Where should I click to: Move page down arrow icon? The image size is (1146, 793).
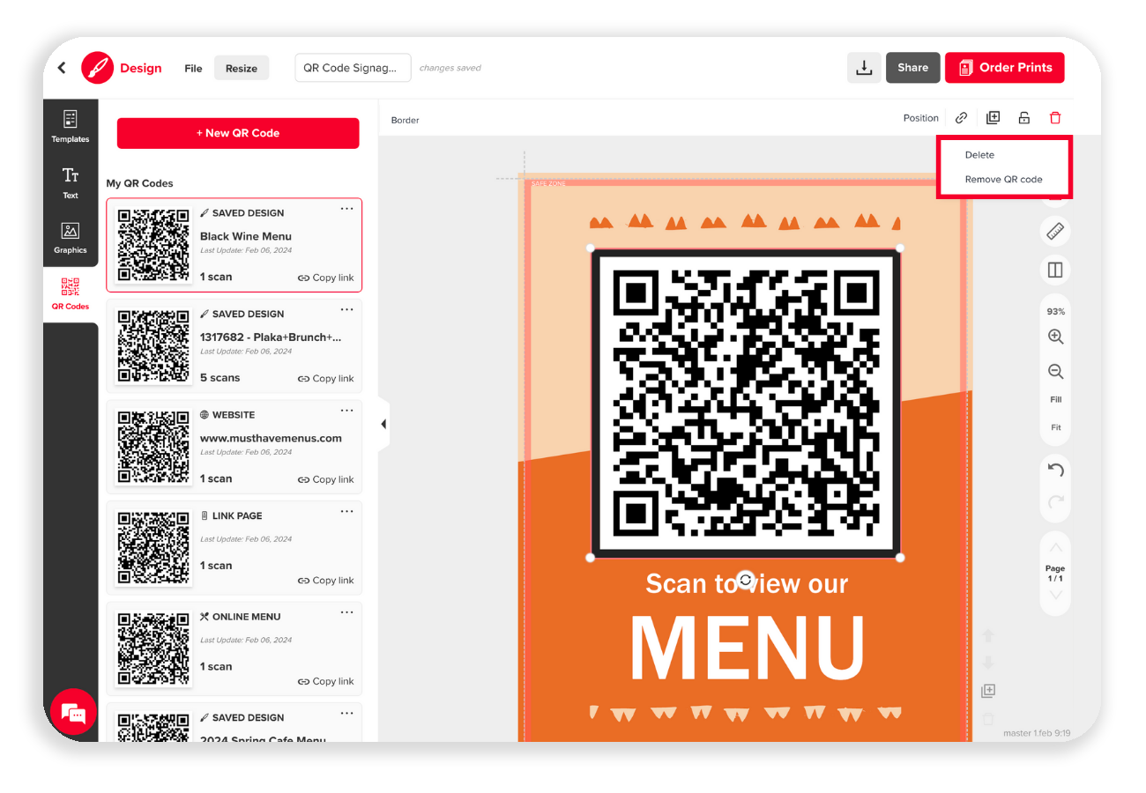click(988, 662)
